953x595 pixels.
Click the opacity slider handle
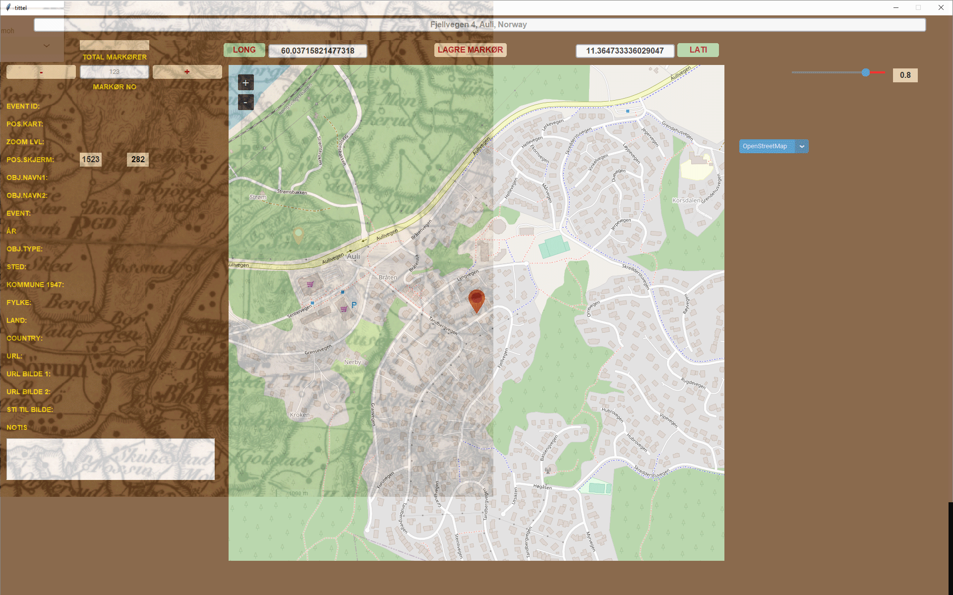coord(865,72)
